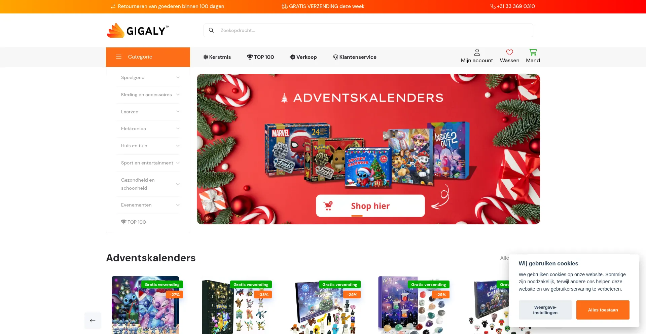The width and height of the screenshot is (646, 334).
Task: Click the phone number +31 33 369 0310
Action: 516,6
